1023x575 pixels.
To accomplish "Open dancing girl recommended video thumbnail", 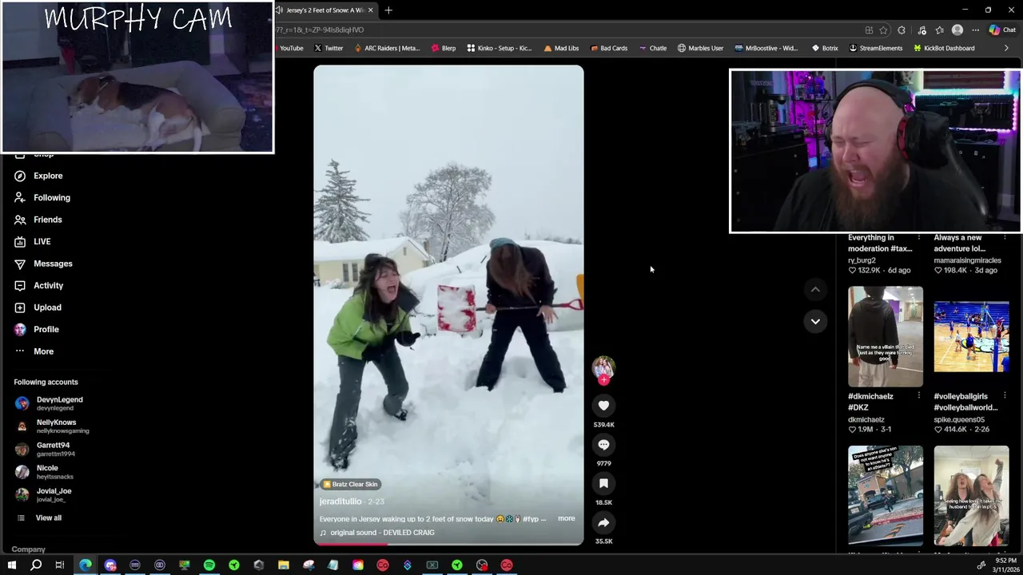I will (971, 495).
